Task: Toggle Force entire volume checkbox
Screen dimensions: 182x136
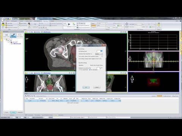Action: (x=102, y=56)
